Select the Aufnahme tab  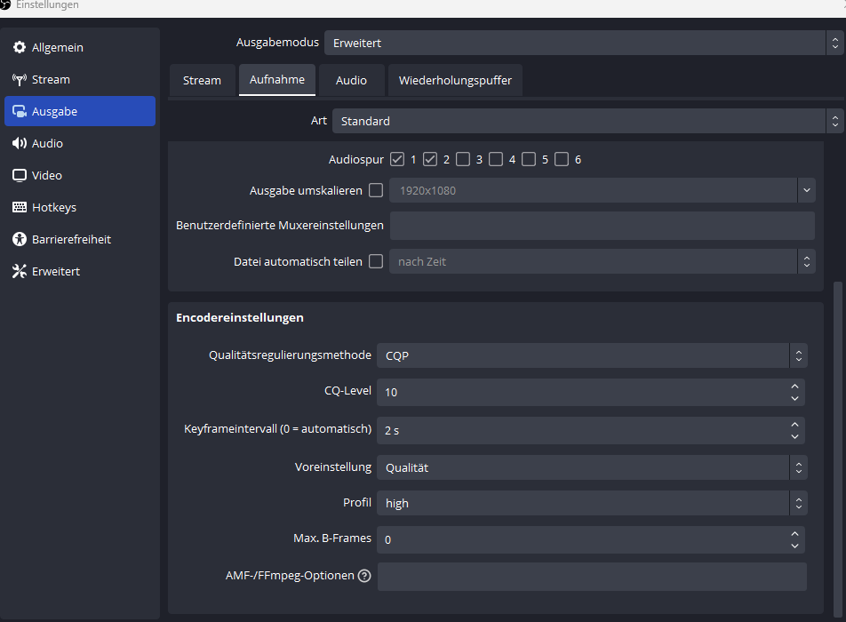[277, 80]
